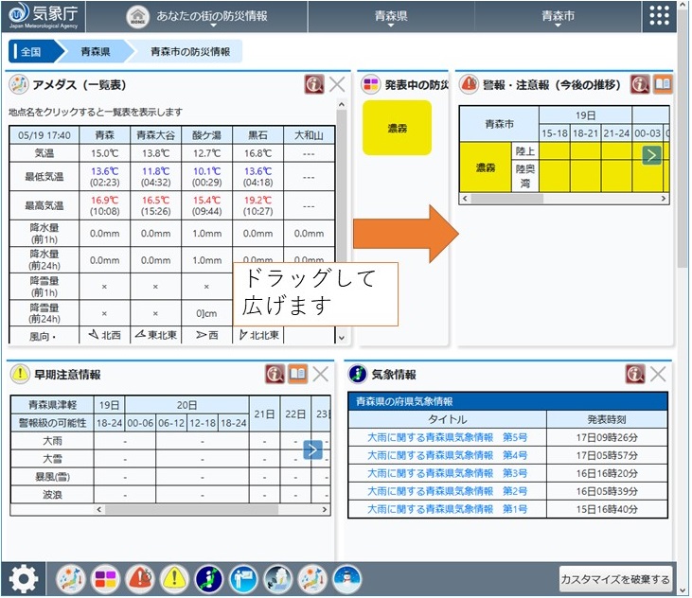Click the 15-18 time column header
Screen dimensions: 692x598
click(x=555, y=133)
